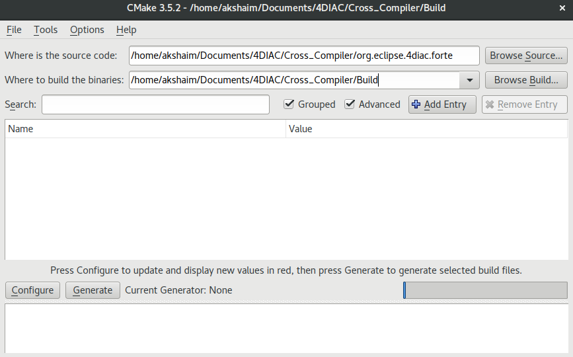
Task: Open the File menu
Action: (14, 30)
